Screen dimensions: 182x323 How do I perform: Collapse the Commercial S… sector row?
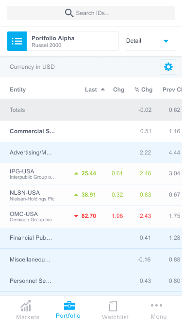[91, 131]
